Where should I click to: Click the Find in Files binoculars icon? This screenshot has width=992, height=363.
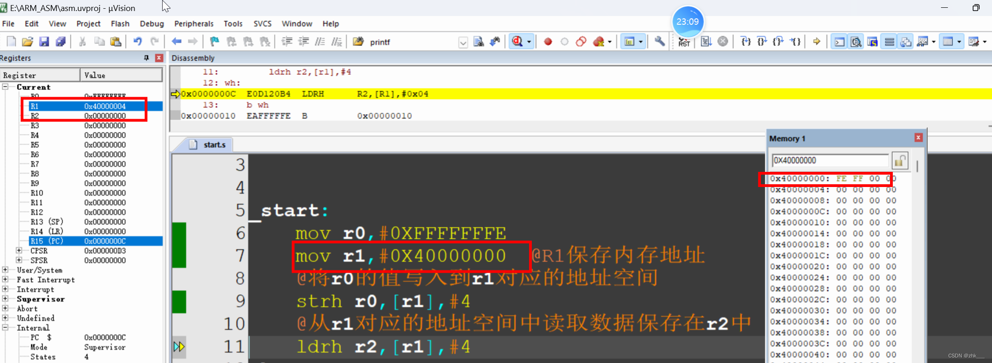358,42
